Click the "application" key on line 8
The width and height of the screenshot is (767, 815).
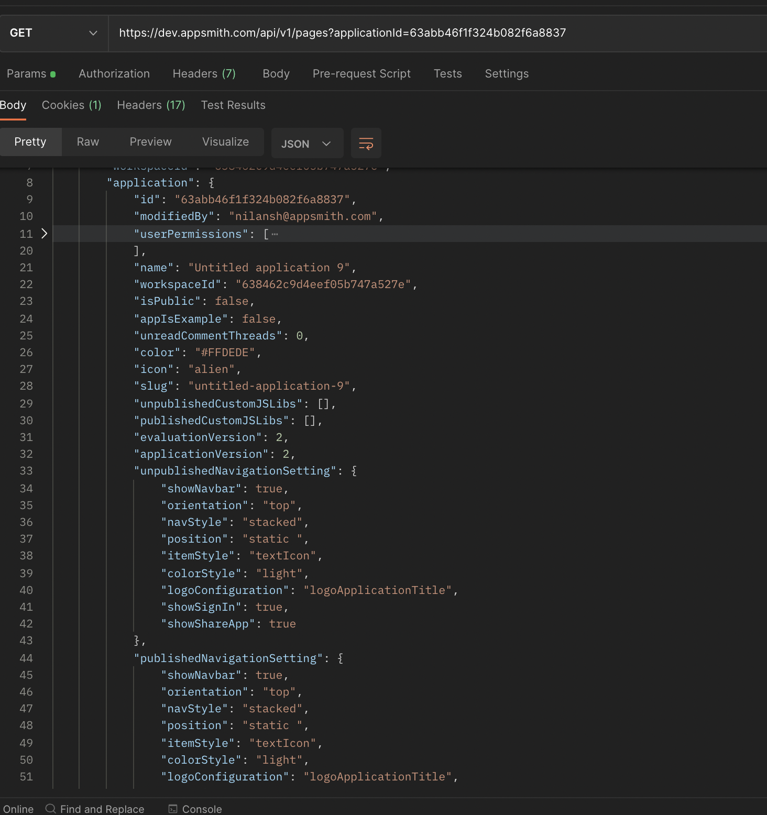click(x=150, y=183)
